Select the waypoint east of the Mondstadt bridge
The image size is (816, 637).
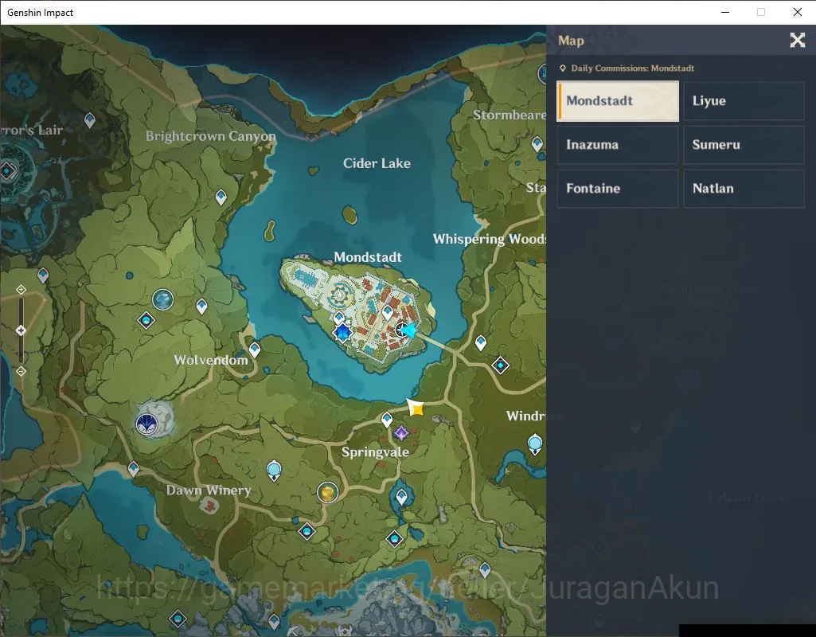click(481, 342)
